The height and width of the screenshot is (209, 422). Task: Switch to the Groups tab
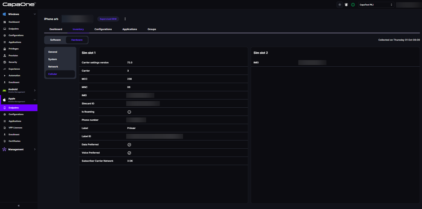(152, 29)
